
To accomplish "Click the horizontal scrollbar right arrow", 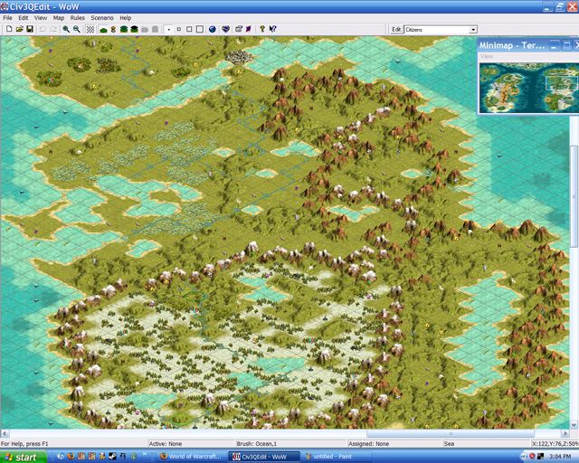I will (565, 433).
